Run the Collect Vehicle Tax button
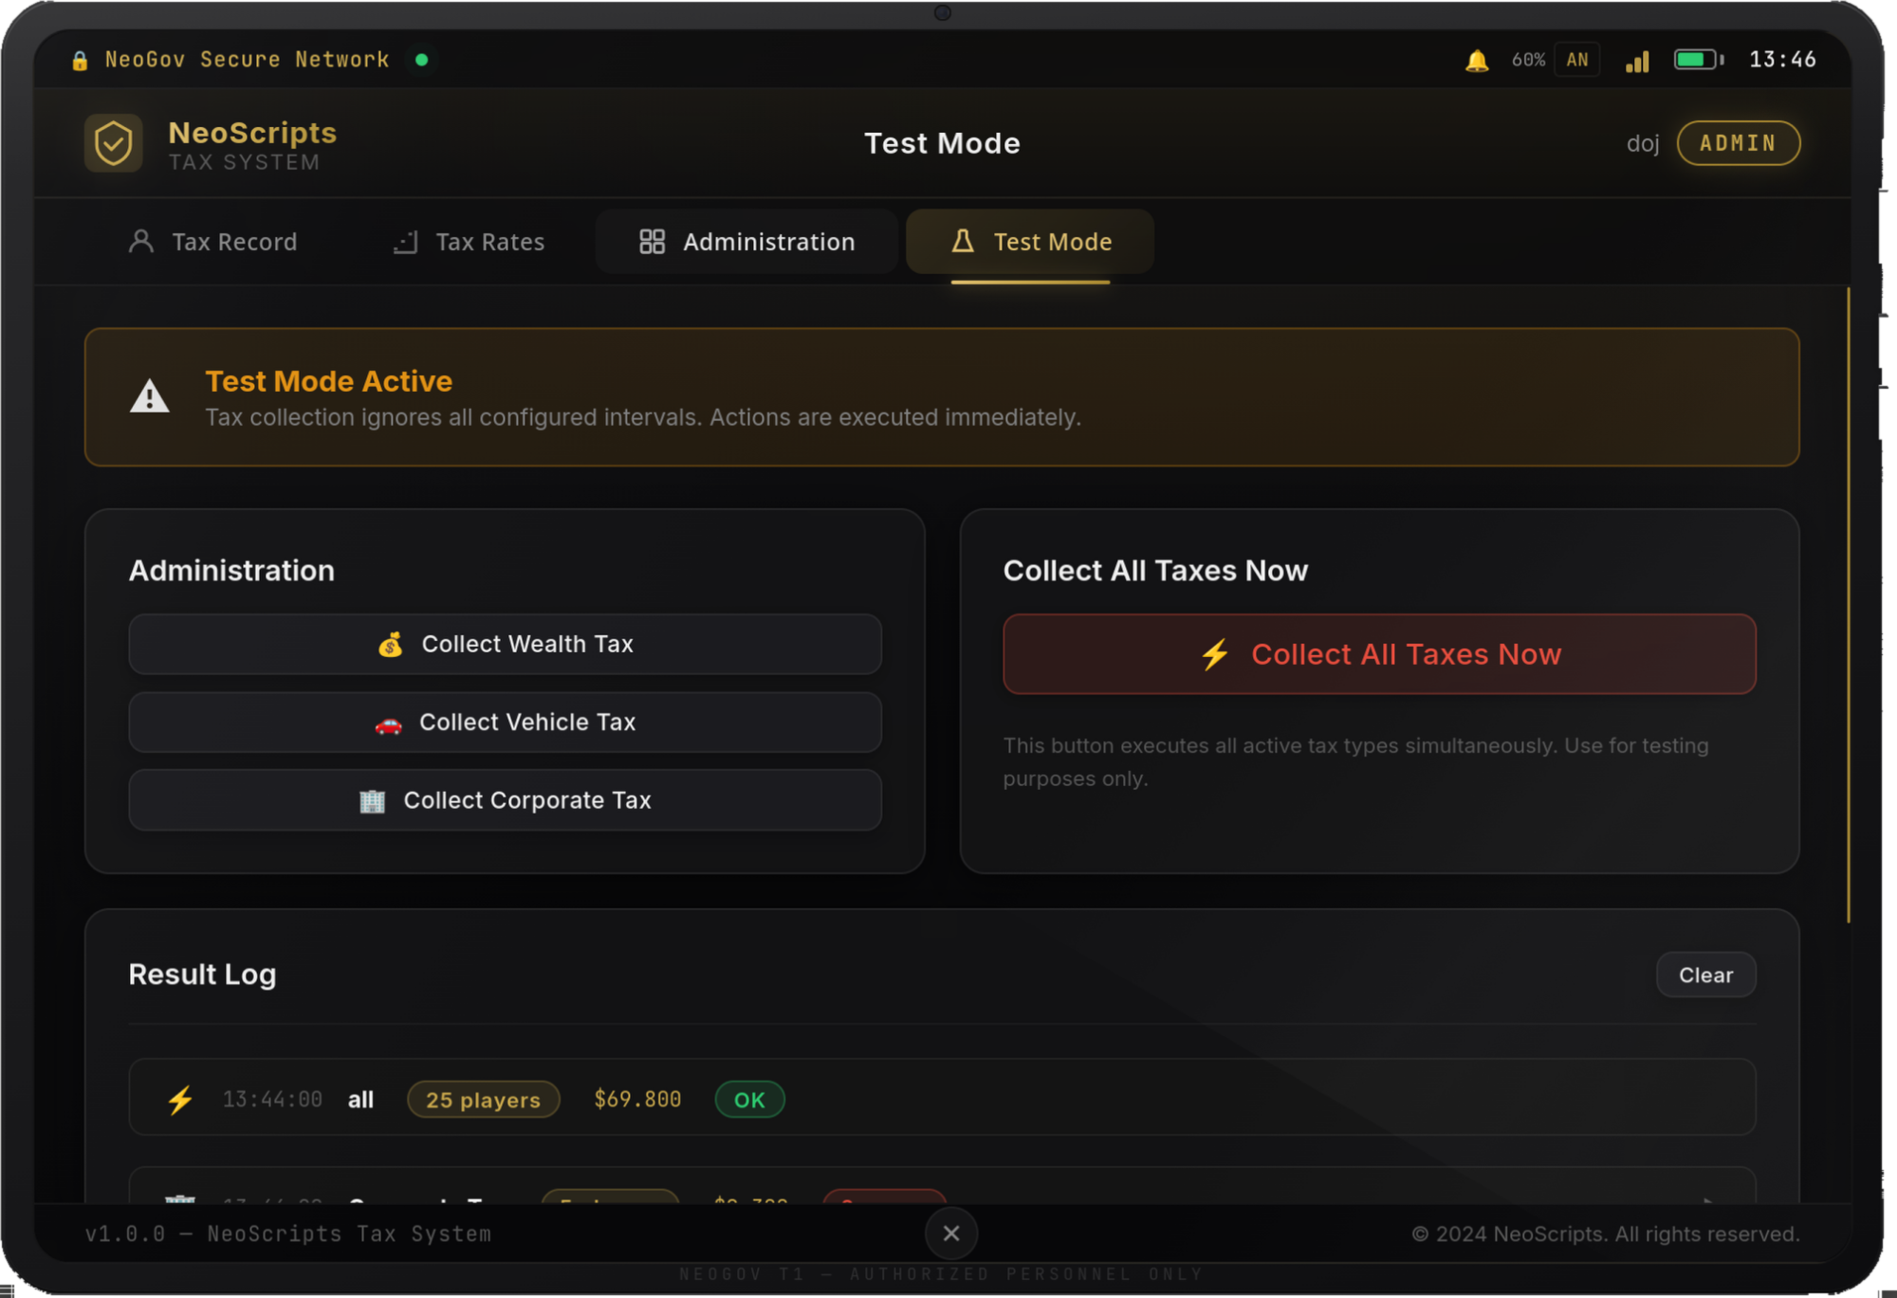This screenshot has width=1897, height=1298. click(506, 722)
